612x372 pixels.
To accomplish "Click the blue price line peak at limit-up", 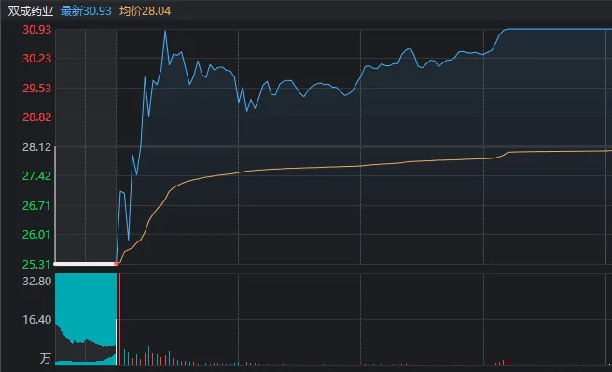I will coord(558,29).
